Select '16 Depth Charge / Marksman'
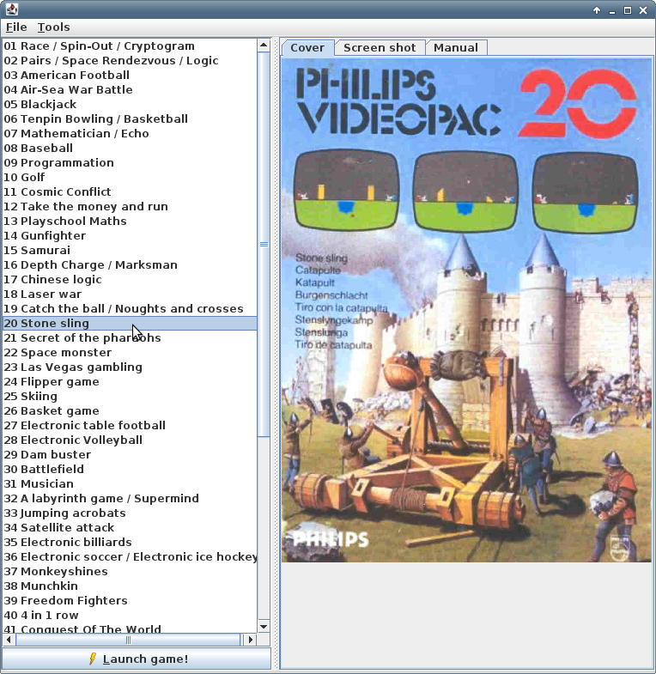The image size is (656, 674). pos(130,265)
